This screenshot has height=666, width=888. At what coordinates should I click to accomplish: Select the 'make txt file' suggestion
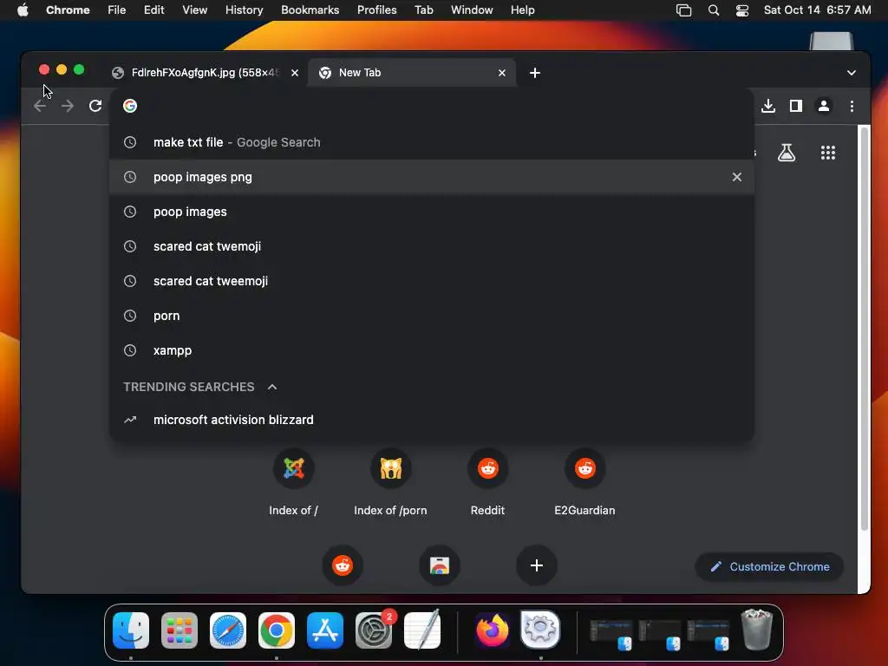tap(432, 143)
